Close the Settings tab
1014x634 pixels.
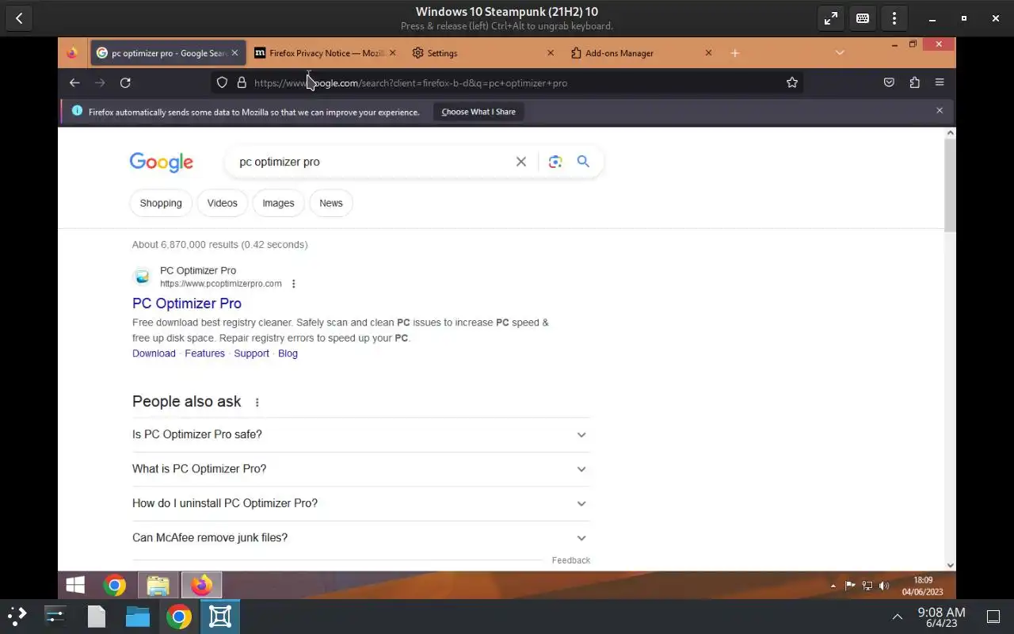pos(551,53)
